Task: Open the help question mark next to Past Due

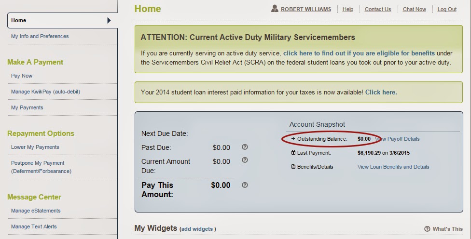Action: click(x=245, y=147)
